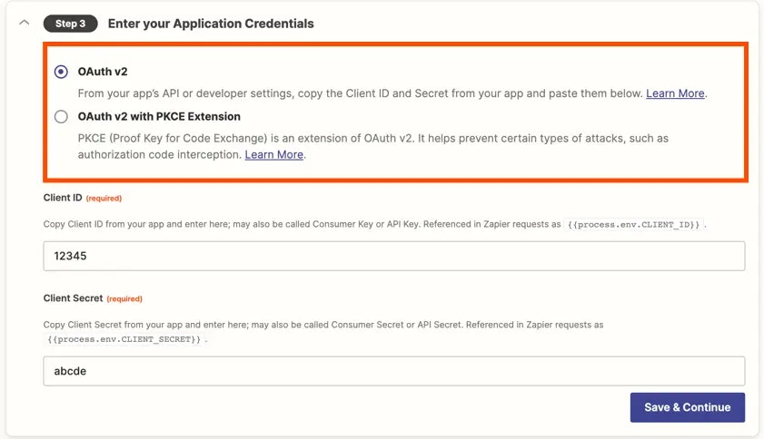The height and width of the screenshot is (439, 764).
Task: Click the 'OAuth v2 with PKCE Extension' label
Action: point(159,116)
